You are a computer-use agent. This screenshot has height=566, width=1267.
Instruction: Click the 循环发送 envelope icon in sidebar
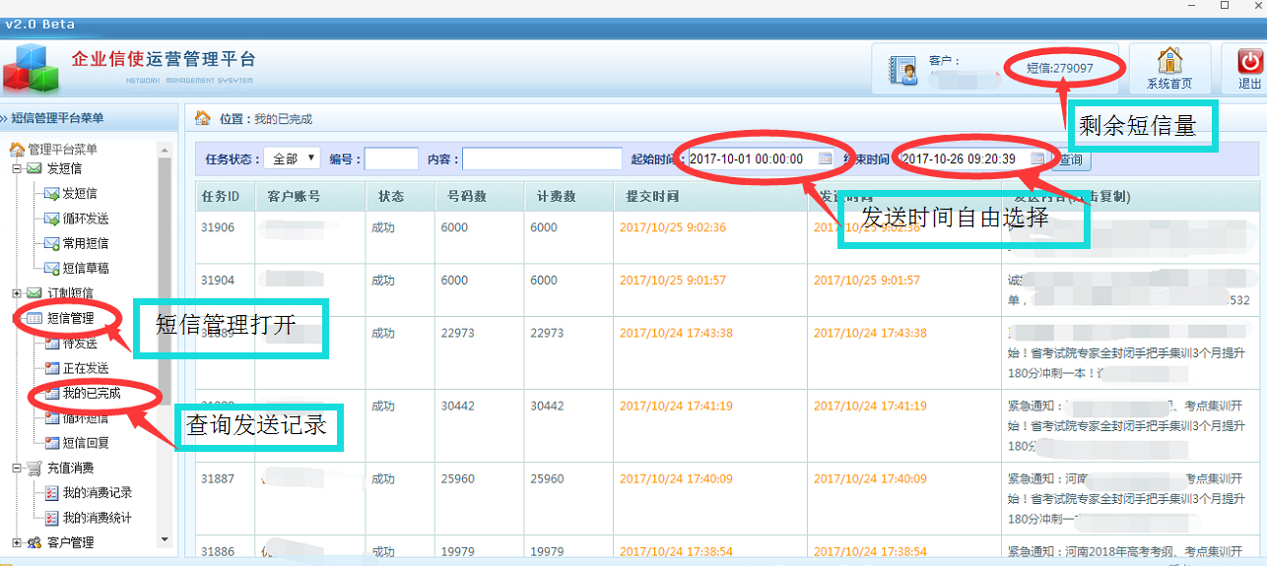pos(51,219)
